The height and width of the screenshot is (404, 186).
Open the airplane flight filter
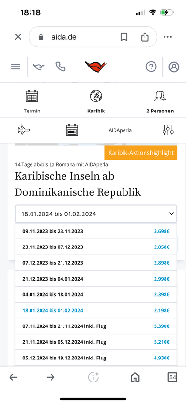(x=24, y=130)
